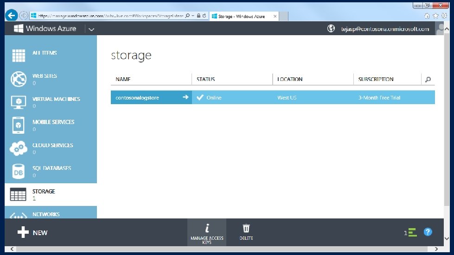Click the address bar lock icon
Image resolution: width=454 pixels, height=255 pixels.
(x=198, y=16)
